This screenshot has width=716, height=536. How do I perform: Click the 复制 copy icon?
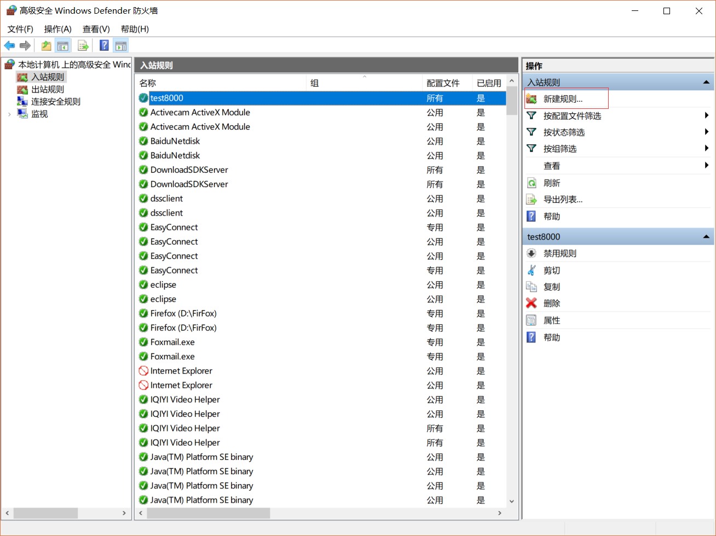[x=531, y=287]
